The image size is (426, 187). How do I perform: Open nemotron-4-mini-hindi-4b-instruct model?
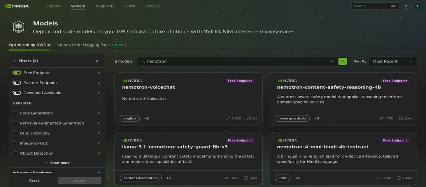pyautogui.click(x=323, y=147)
